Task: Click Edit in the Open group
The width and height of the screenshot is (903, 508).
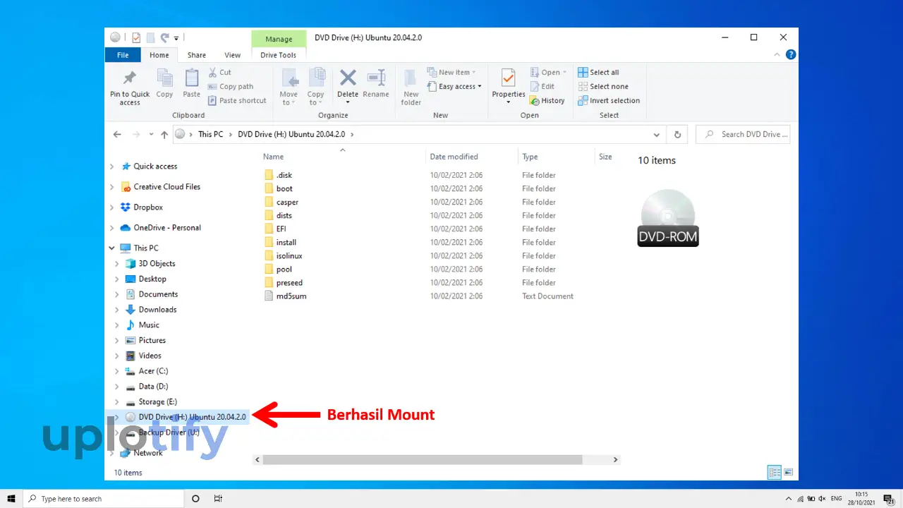Action: coord(543,86)
